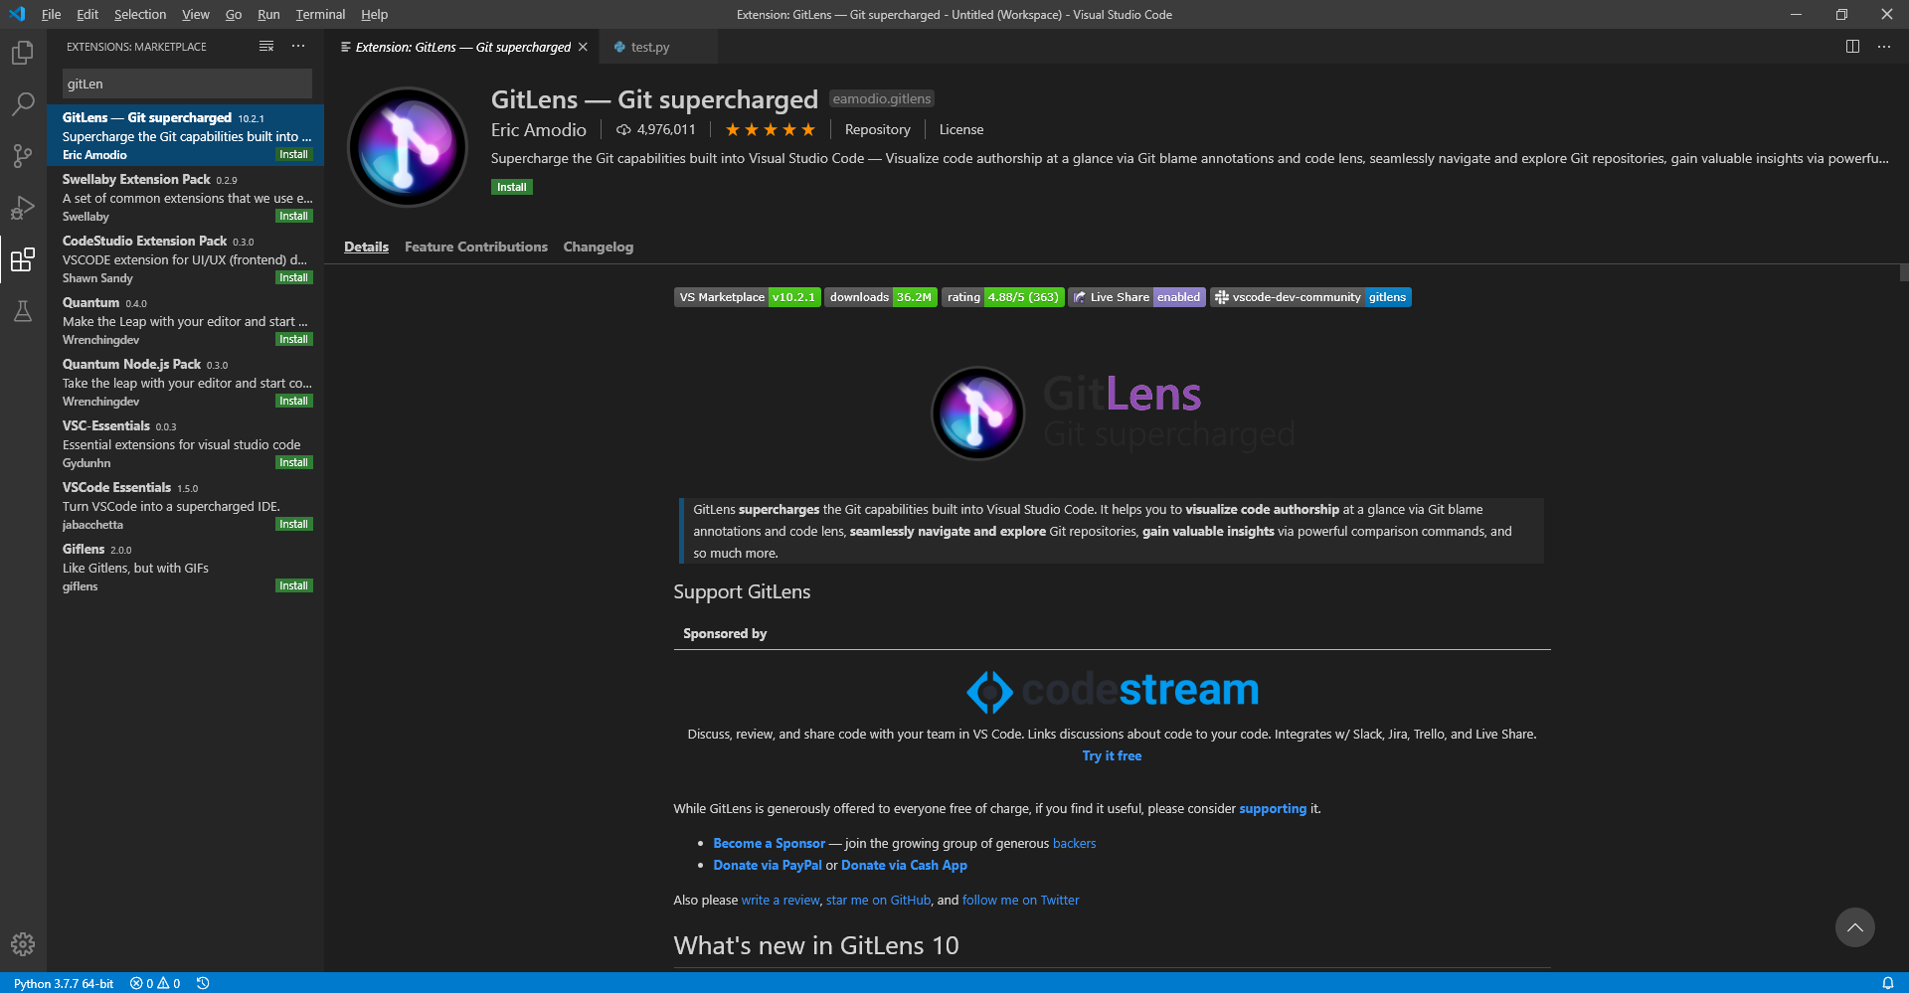1909x993 pixels.
Task: Open the Source Control view
Action: click(22, 156)
